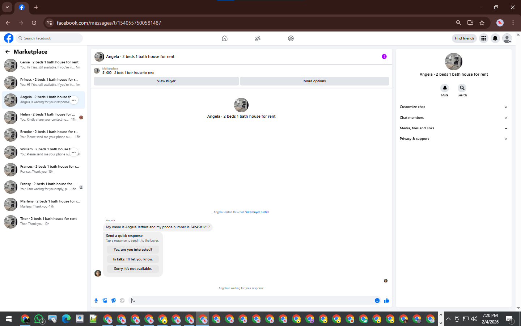Expand Media, files and links section
Viewport: 521px width, 326px height.
[x=453, y=128]
